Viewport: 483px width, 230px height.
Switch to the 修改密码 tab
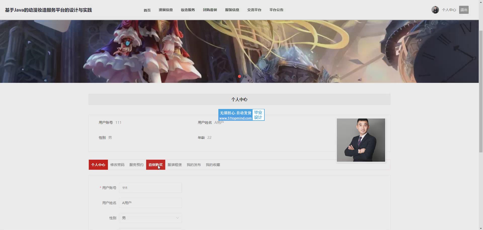point(117,165)
